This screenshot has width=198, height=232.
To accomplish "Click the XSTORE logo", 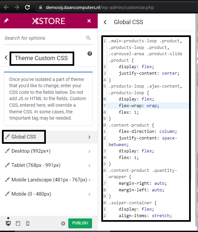I will pos(49,21).
